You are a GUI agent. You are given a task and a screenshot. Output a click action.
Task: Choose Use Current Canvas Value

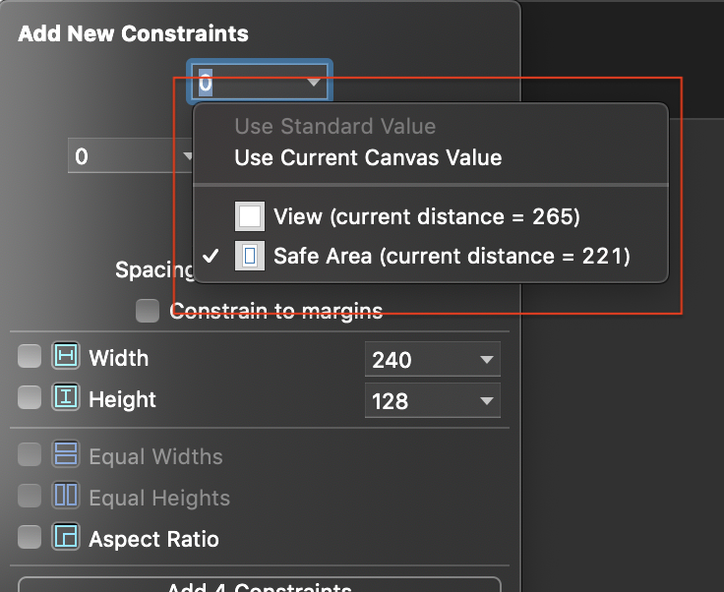[368, 157]
